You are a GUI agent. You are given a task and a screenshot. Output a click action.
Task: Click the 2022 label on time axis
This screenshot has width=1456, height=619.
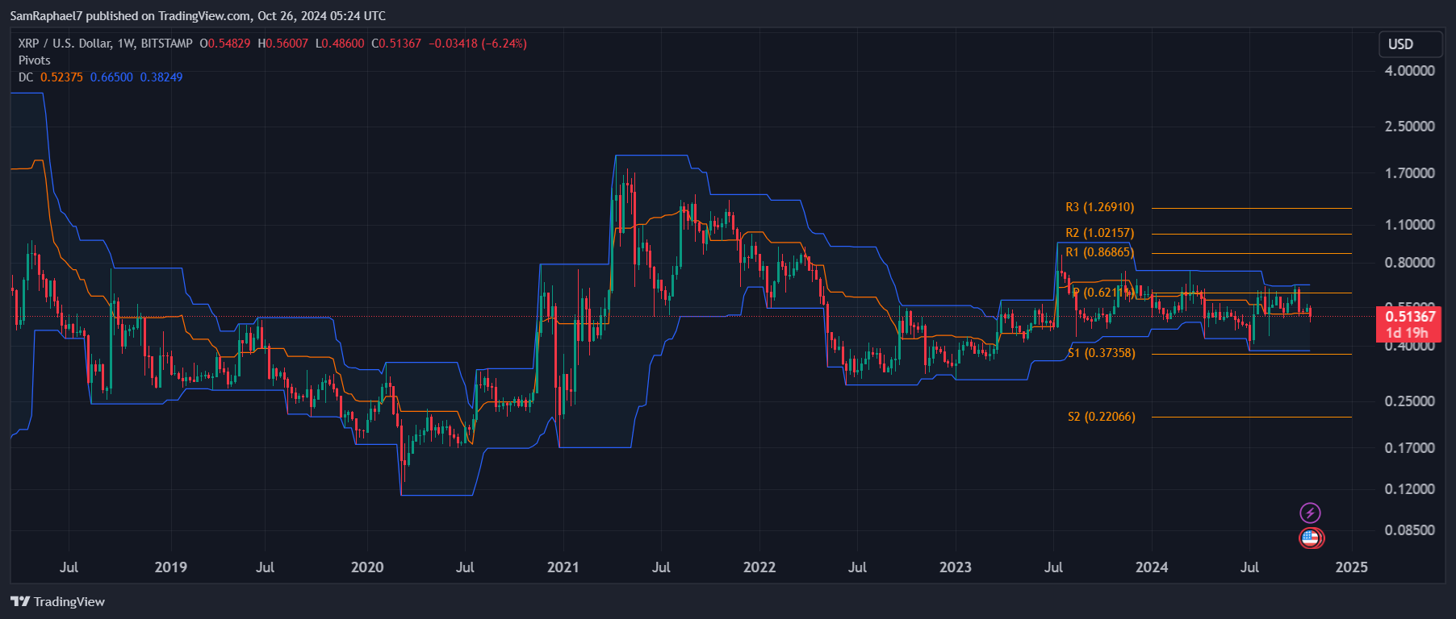pos(759,567)
